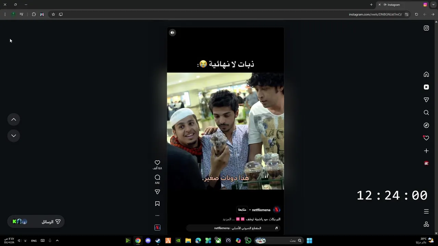The image size is (438, 246).
Task: Click the reel video frame to pause
Action: tap(226, 131)
